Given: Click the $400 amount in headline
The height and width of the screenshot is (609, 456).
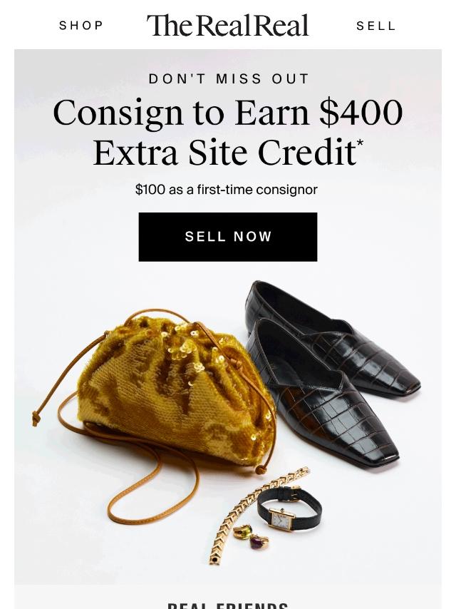Looking at the screenshot, I should [361, 113].
